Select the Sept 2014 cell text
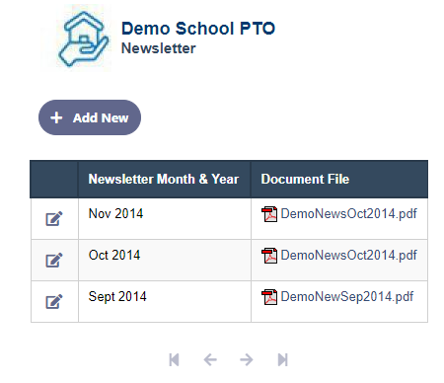The height and width of the screenshot is (383, 444). pos(117,297)
